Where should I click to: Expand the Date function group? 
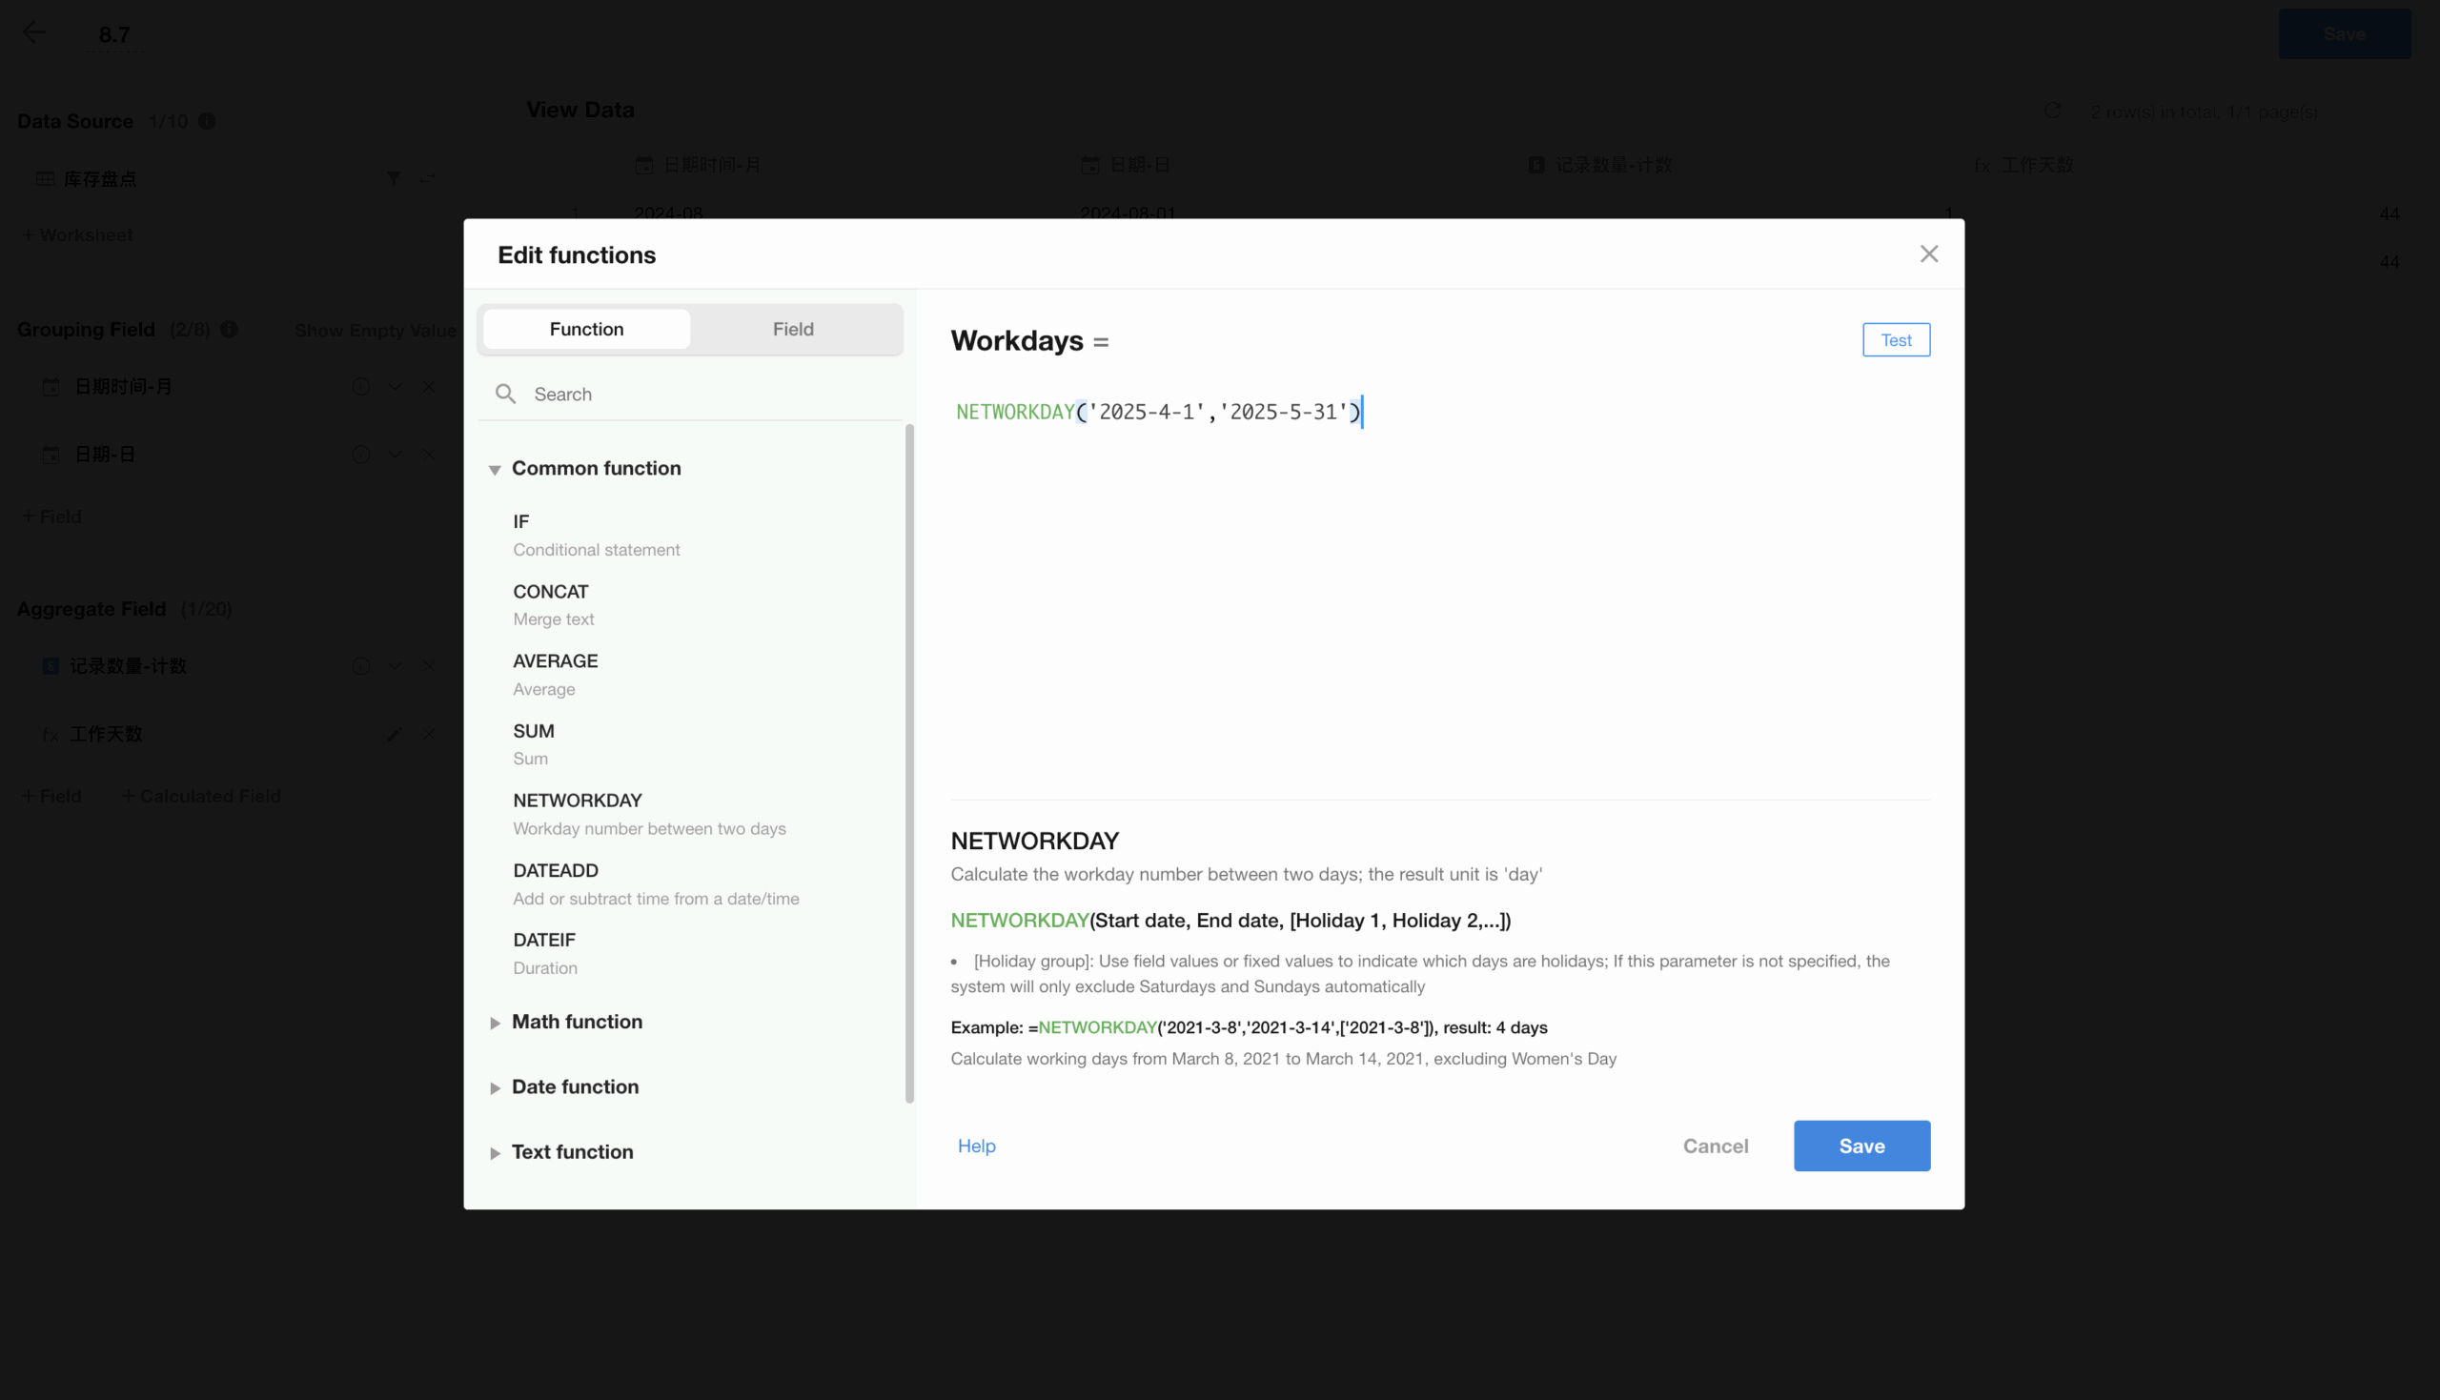click(x=494, y=1087)
